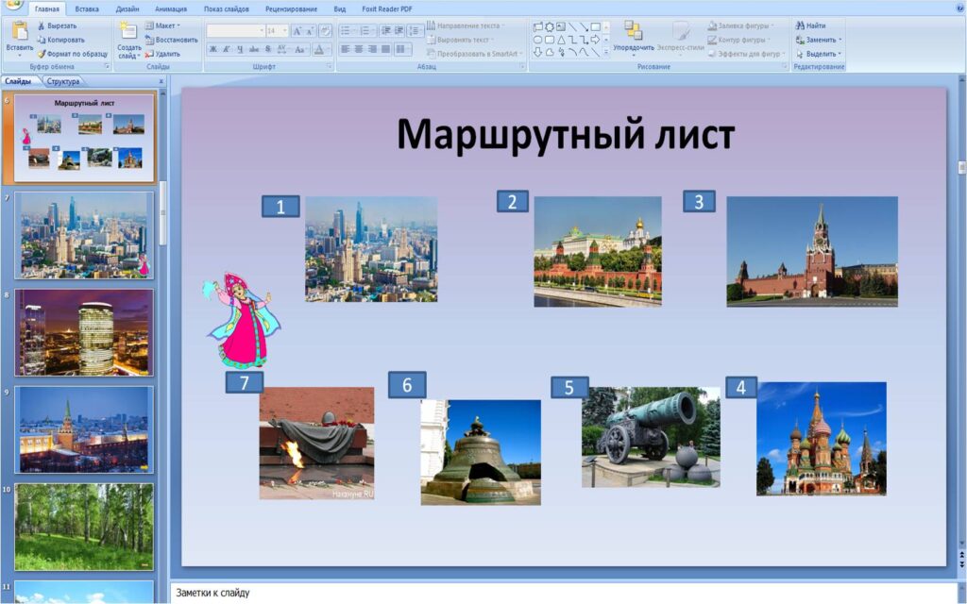Click the Вырезать (Cut) scissors icon

pos(42,25)
